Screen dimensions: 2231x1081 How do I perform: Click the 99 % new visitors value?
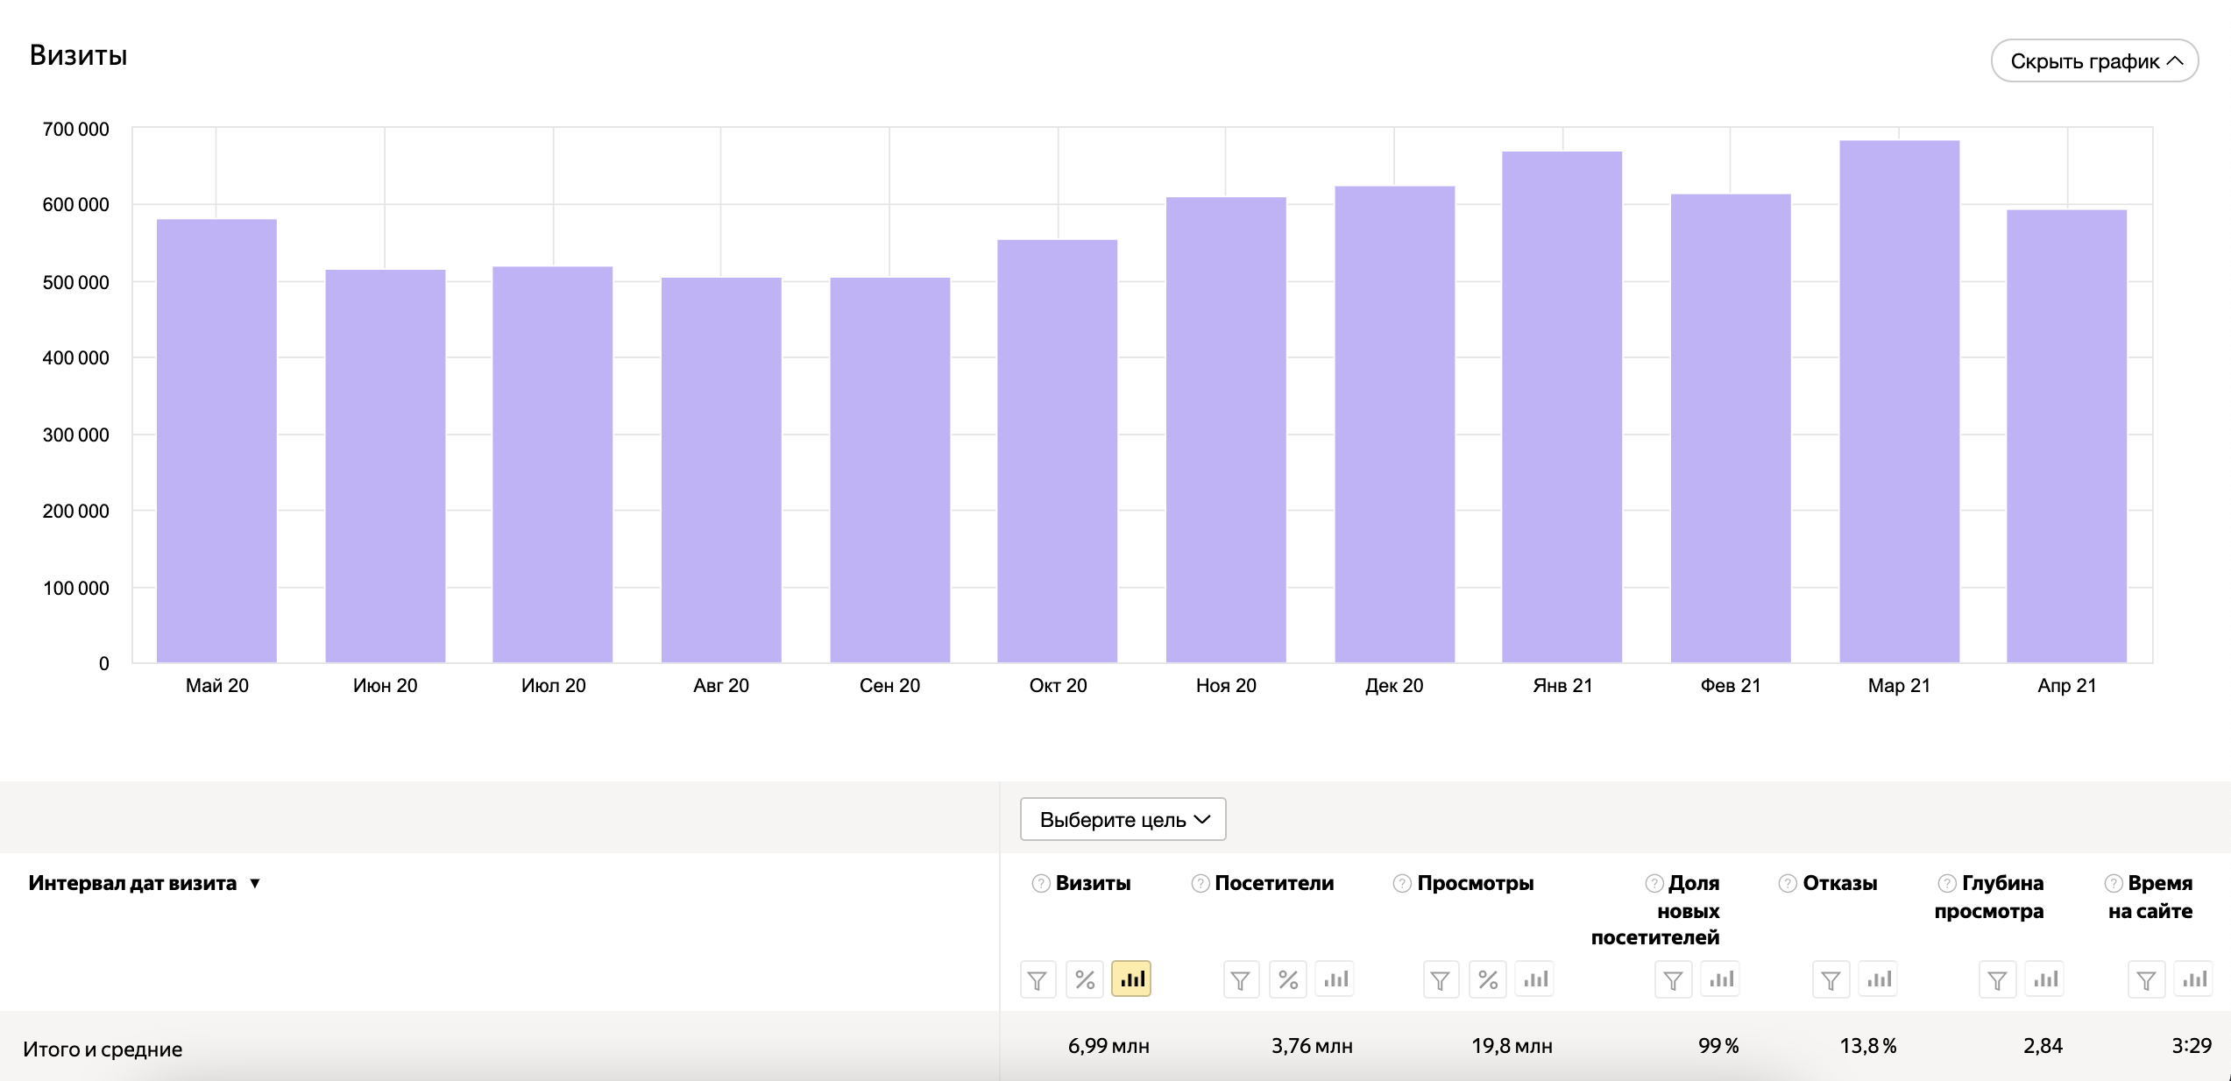tap(1718, 1045)
